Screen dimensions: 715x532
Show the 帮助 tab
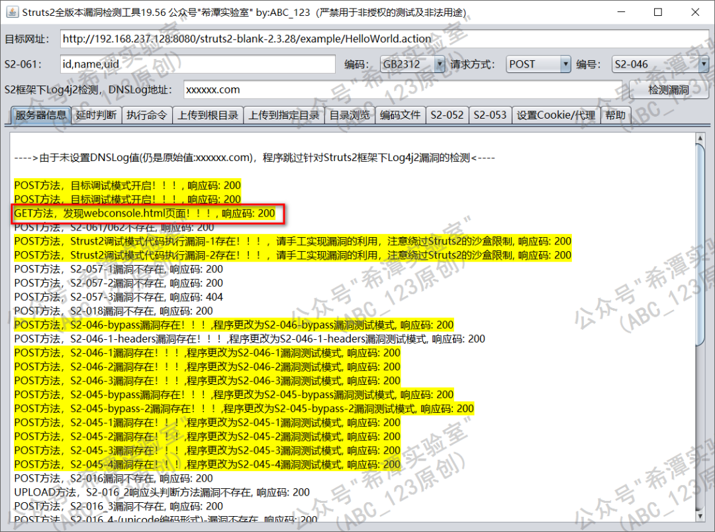pyautogui.click(x=616, y=115)
